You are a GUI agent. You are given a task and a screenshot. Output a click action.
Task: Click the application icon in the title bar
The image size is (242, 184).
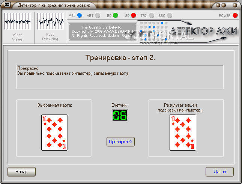pyautogui.click(x=7, y=5)
